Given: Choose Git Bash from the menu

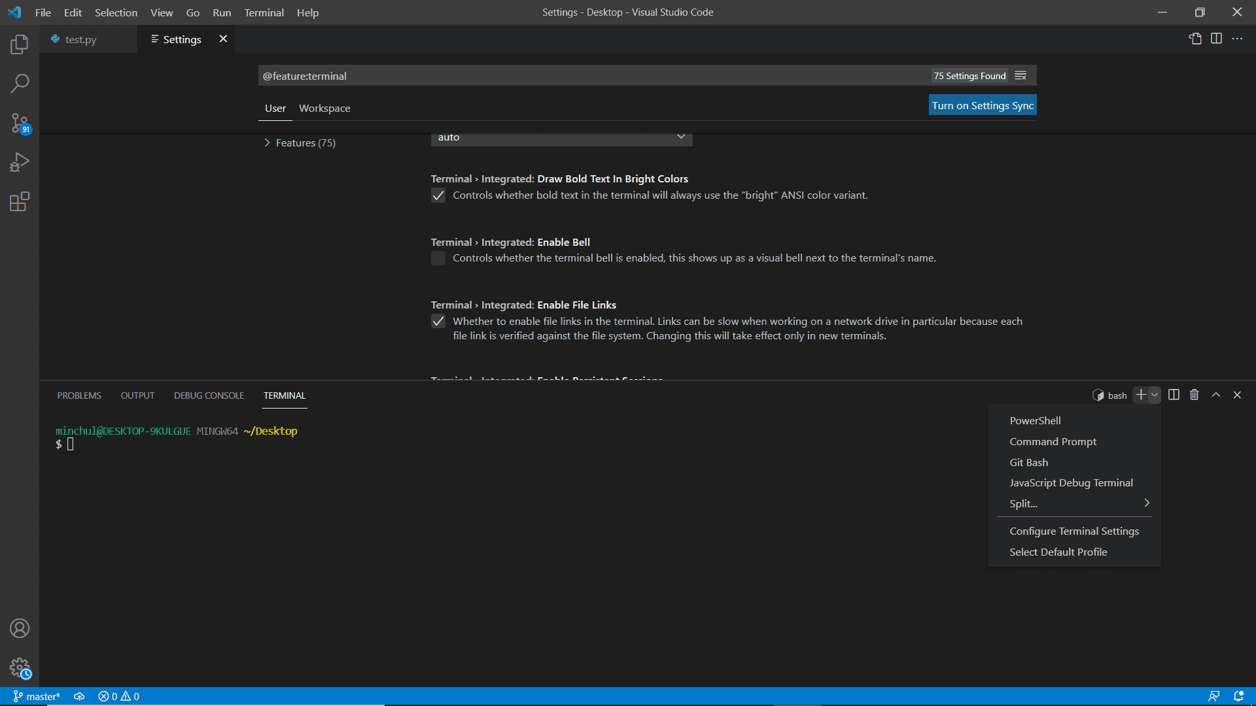Looking at the screenshot, I should (1074, 462).
